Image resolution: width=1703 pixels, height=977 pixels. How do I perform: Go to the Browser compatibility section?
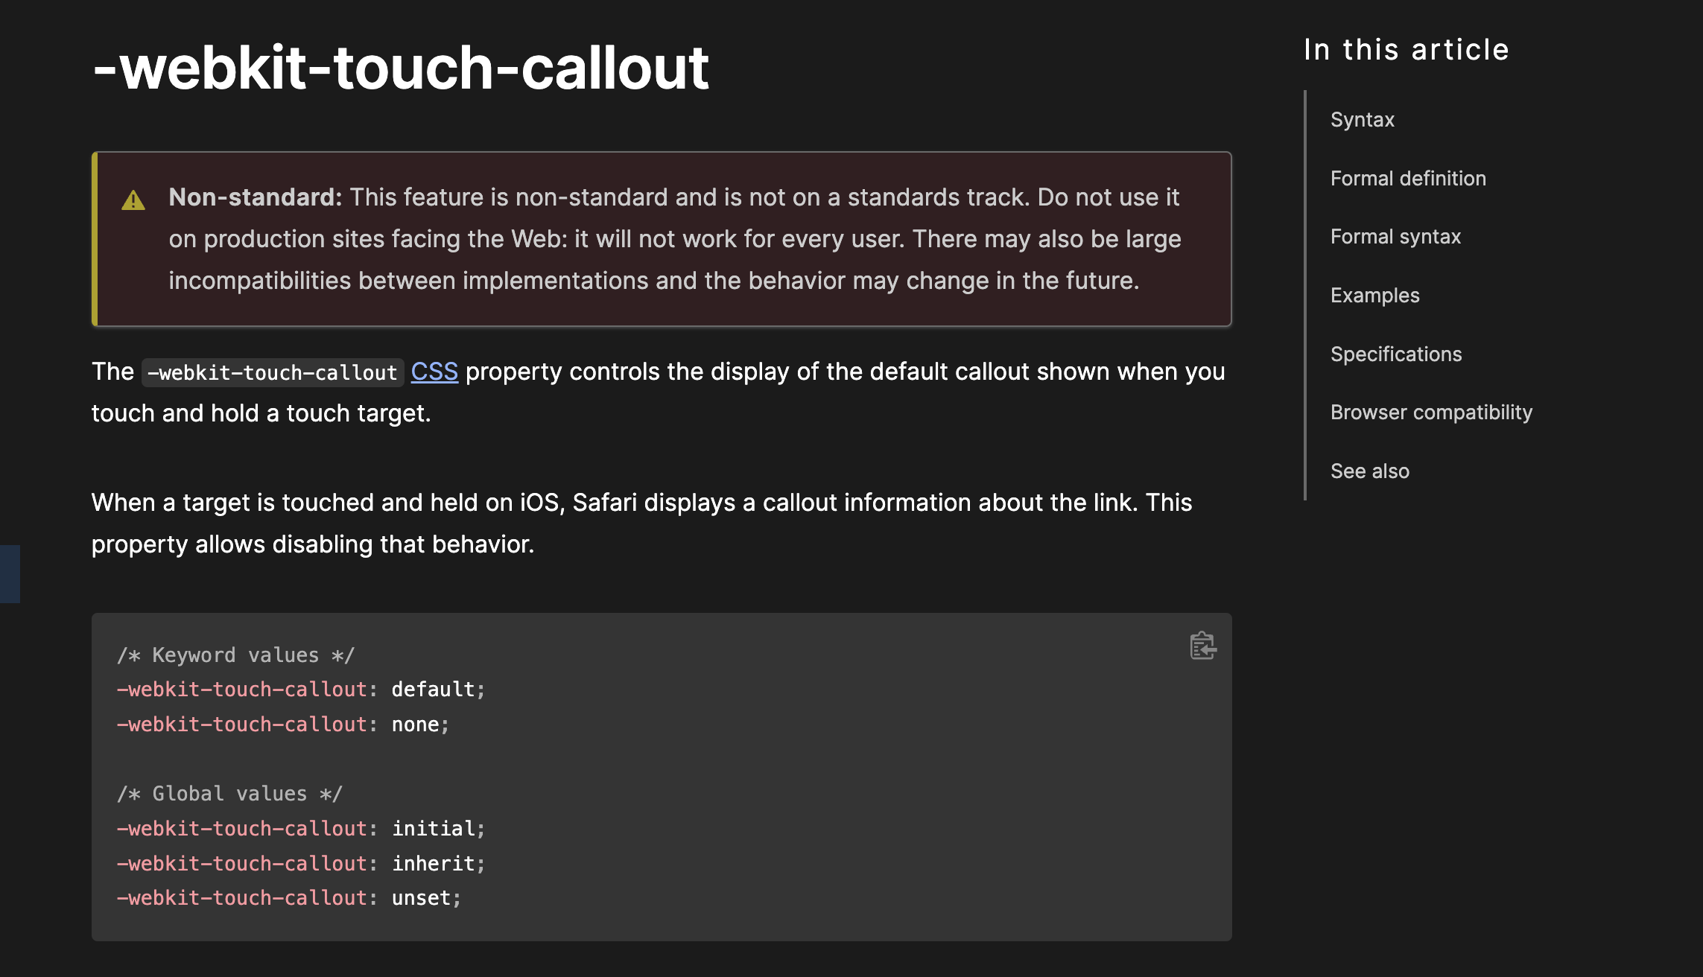tap(1430, 413)
